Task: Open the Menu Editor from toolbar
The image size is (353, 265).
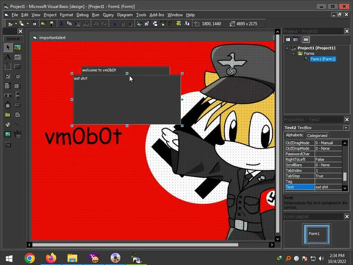Action: click(x=34, y=24)
